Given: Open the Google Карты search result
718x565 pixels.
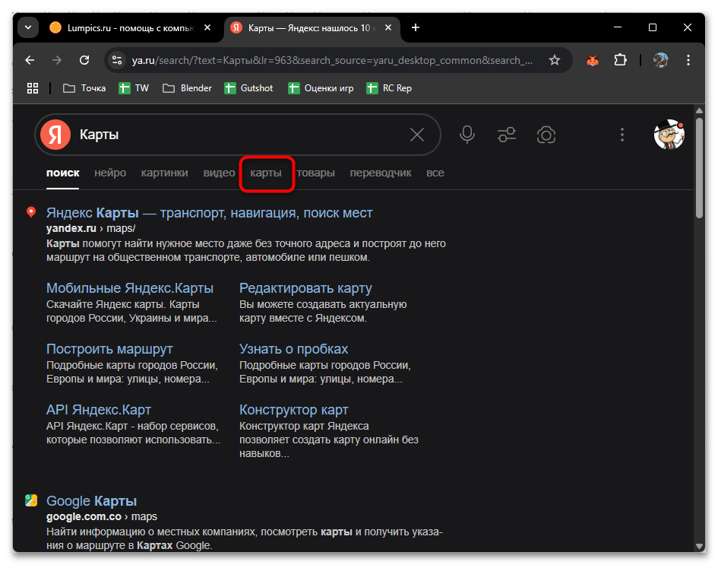Looking at the screenshot, I should coord(92,501).
